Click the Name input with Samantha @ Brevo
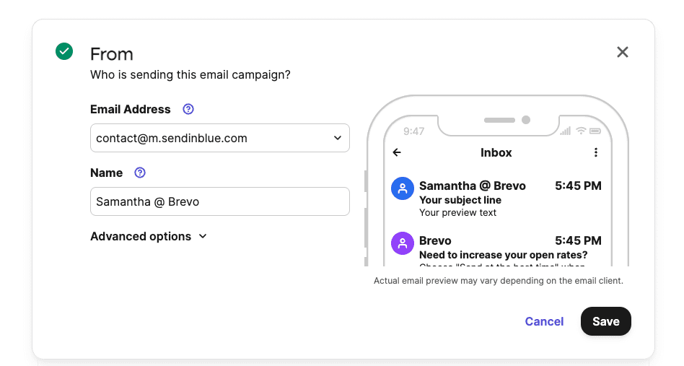 coord(220,201)
